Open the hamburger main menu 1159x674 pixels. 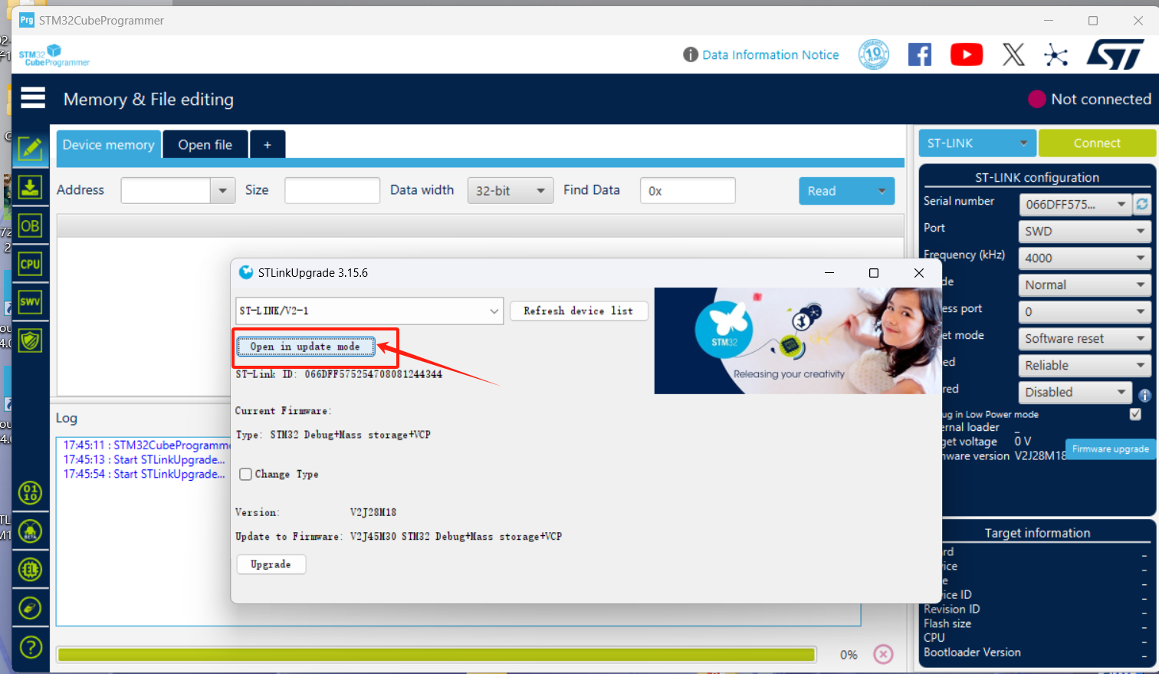click(33, 98)
